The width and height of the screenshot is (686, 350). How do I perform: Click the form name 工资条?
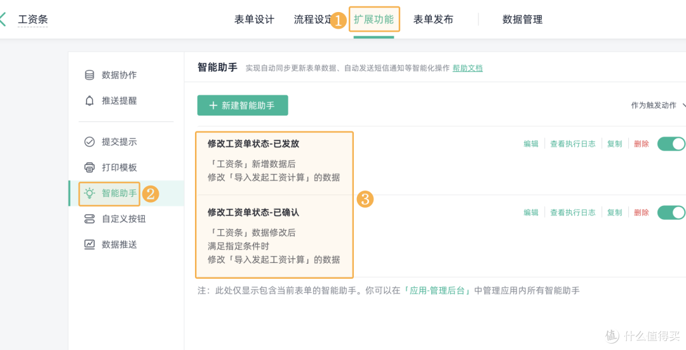[x=33, y=19]
